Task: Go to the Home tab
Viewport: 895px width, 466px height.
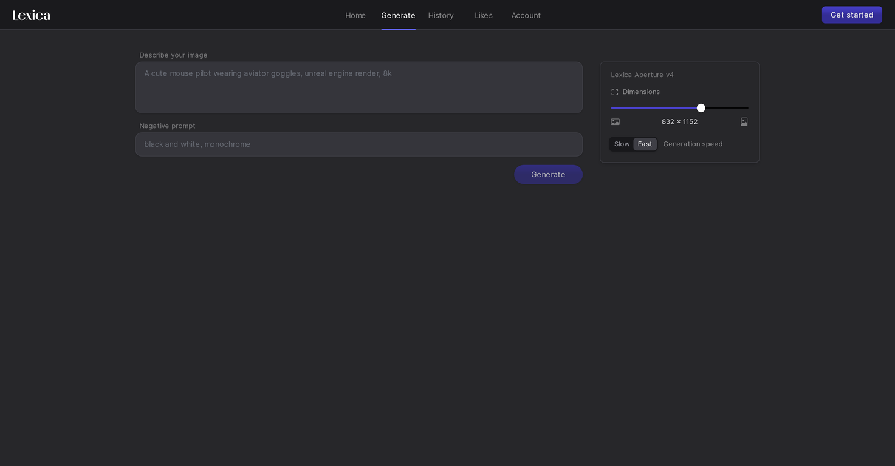Action: click(355, 15)
